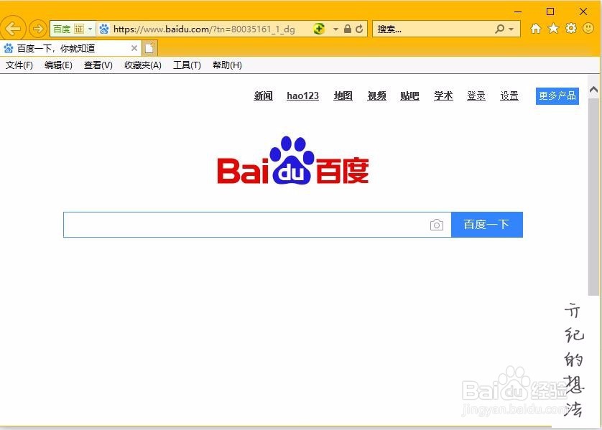Open the address bar autocomplete dropdown arrow
This screenshot has height=430, width=602.
335,29
